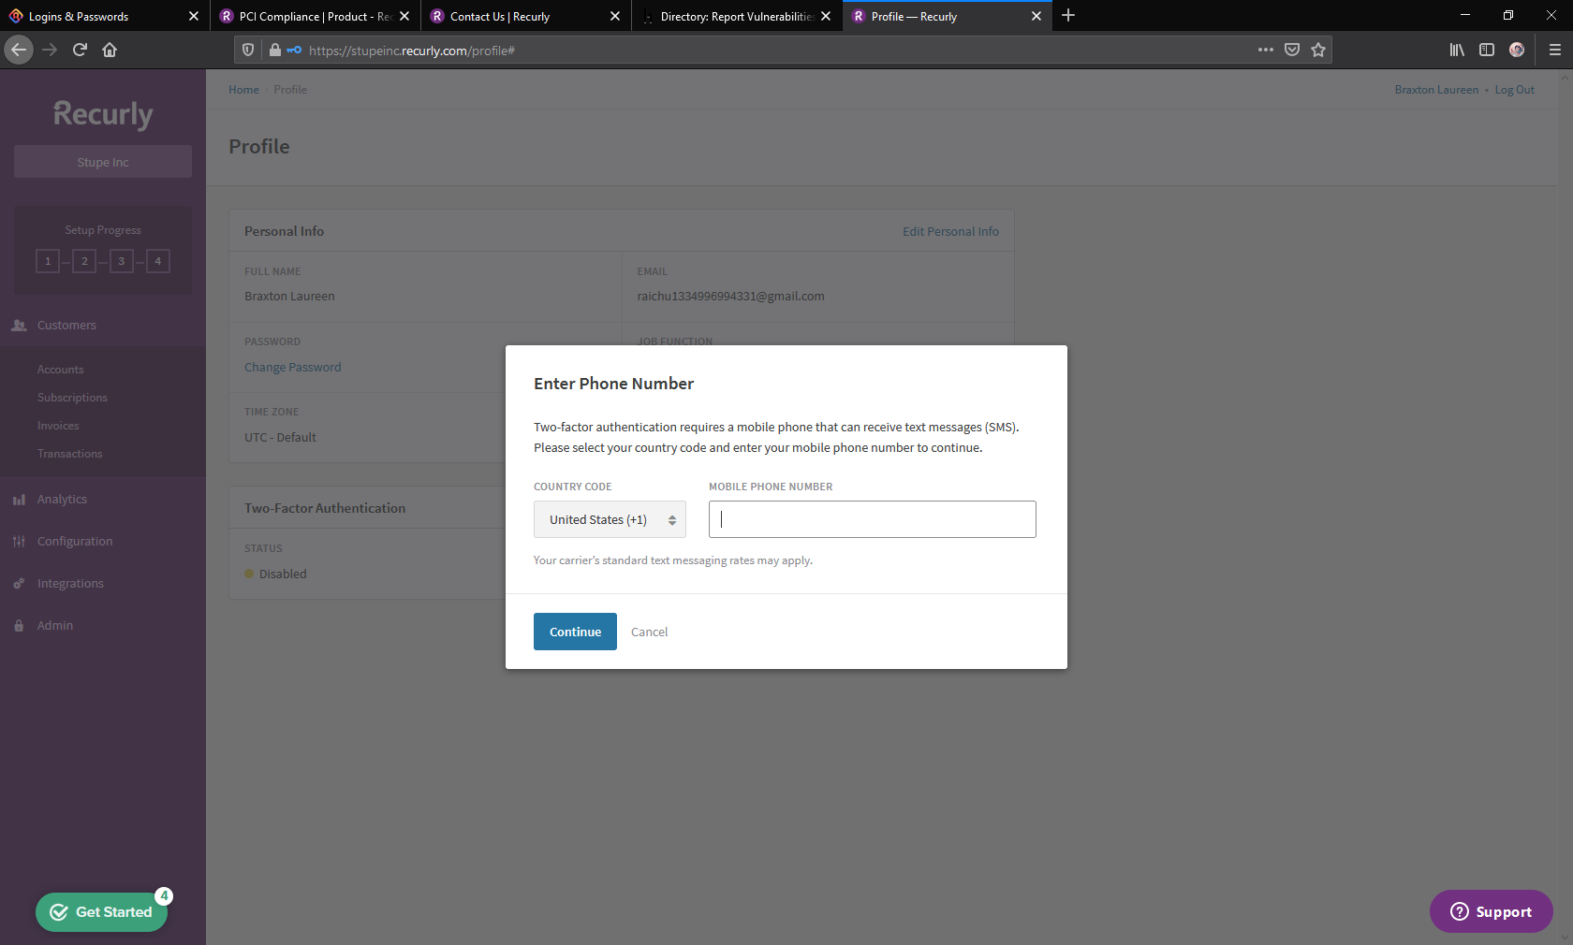
Task: Open the Get Started checklist button
Action: coord(102,912)
